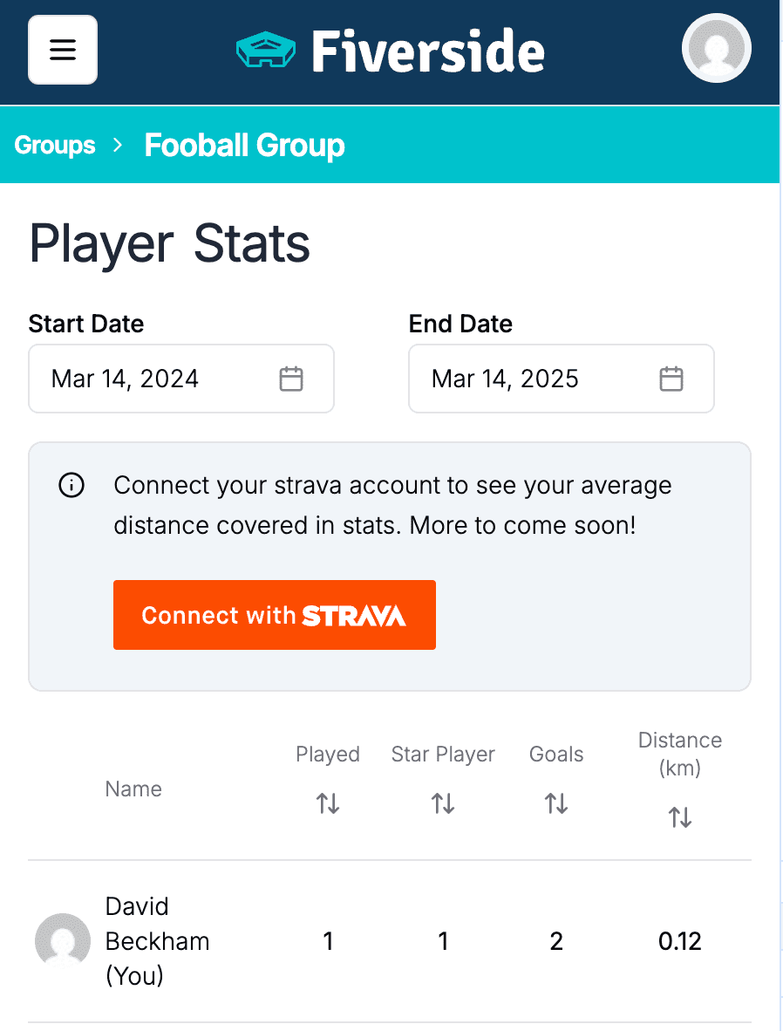Click the Groups breadcrumb link

pyautogui.click(x=55, y=145)
